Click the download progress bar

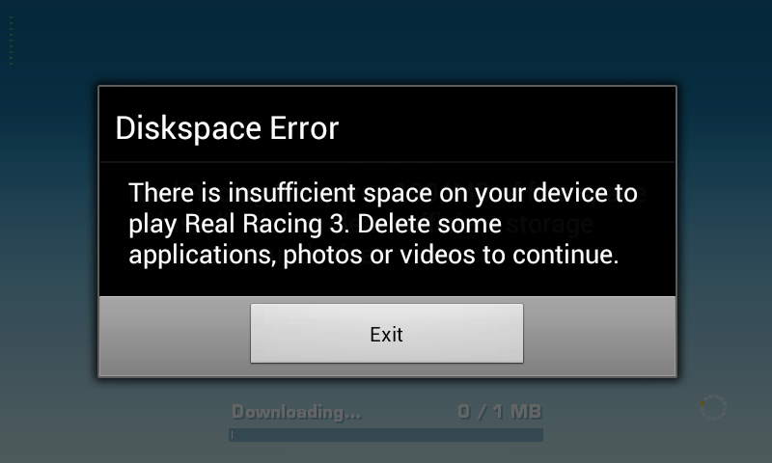coord(386,435)
